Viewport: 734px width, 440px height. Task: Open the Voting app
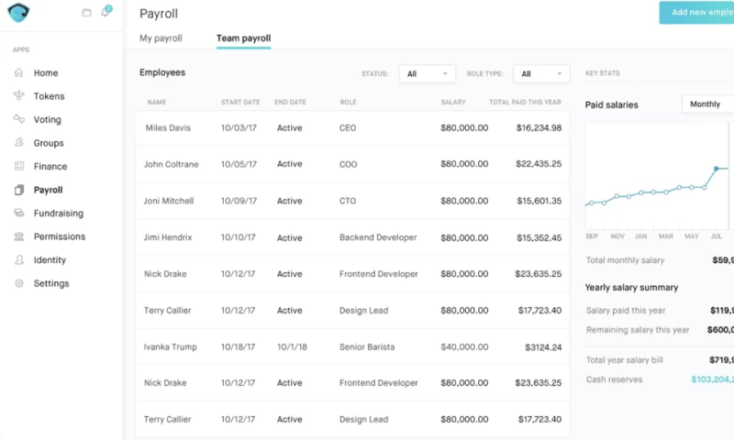48,120
